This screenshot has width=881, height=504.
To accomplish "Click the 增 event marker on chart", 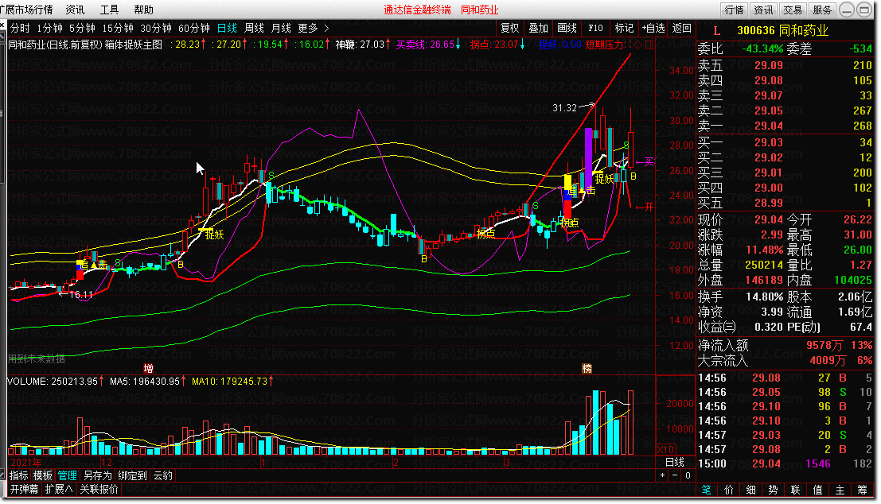I will coord(148,368).
